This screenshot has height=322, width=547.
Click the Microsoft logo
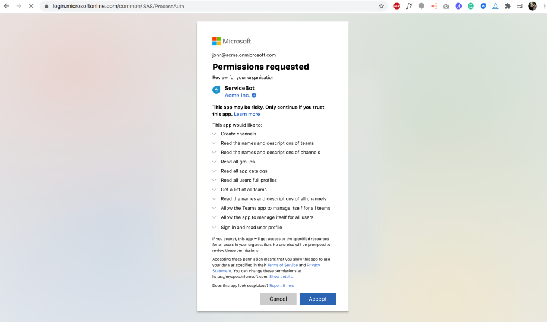coord(231,41)
